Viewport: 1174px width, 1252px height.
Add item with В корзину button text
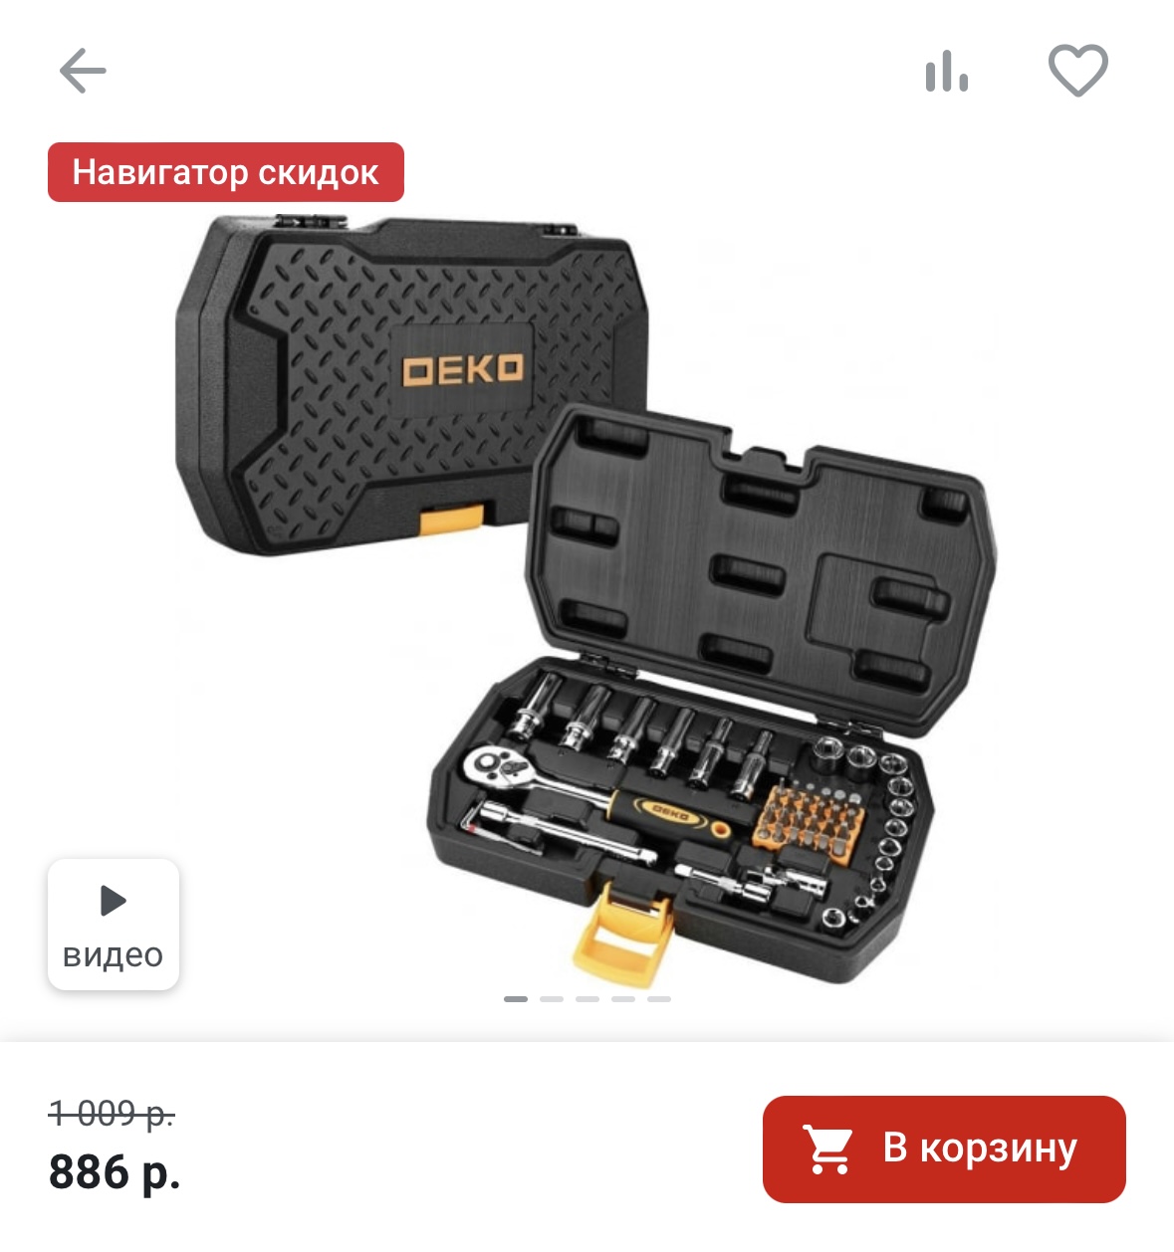point(980,1148)
